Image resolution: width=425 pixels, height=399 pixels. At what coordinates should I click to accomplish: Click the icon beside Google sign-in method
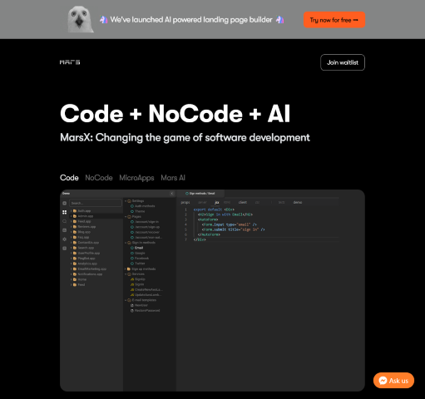132,253
